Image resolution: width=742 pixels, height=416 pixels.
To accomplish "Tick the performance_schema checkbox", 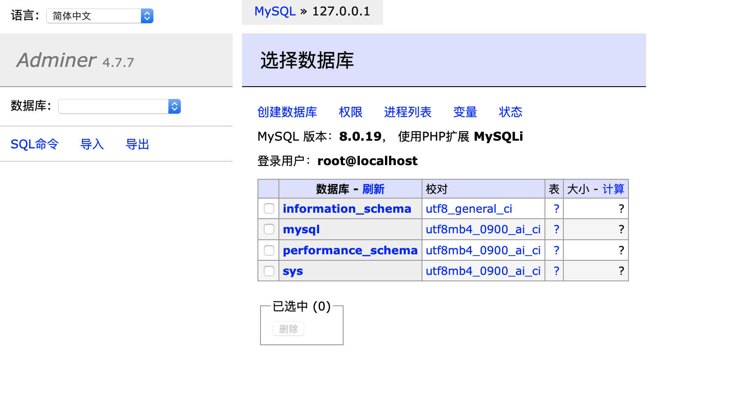I will pyautogui.click(x=269, y=250).
